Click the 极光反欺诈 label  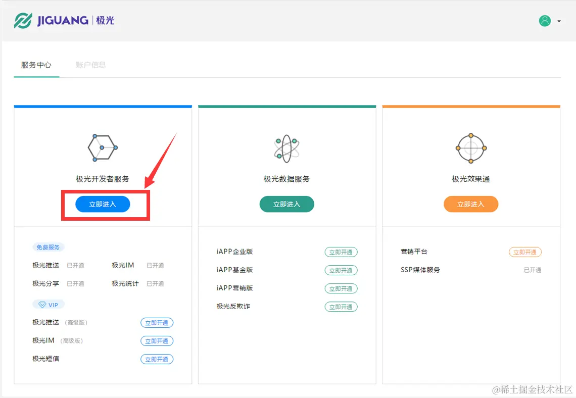point(233,306)
